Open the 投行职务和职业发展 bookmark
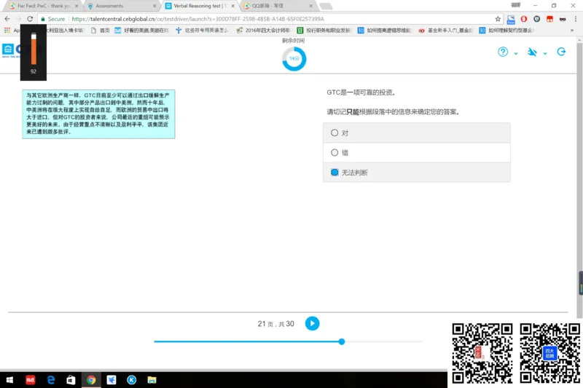583x388 pixels. tap(324, 31)
